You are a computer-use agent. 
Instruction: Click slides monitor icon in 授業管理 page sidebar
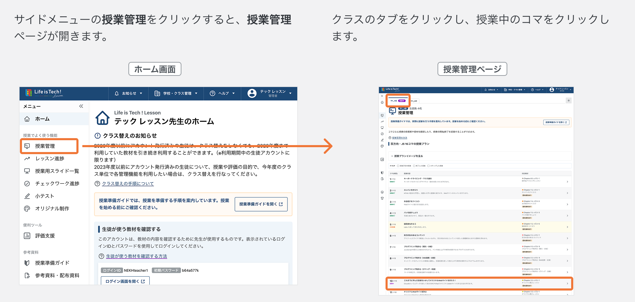tap(382, 128)
